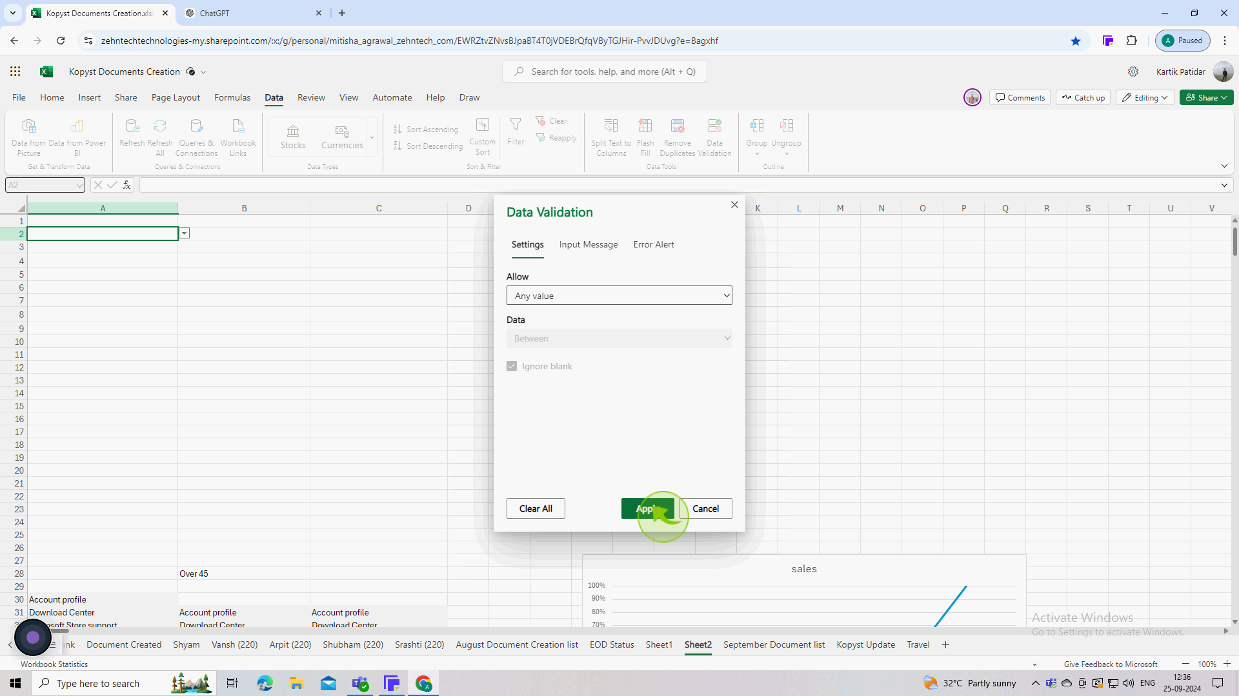Click the Windows Start button

pyautogui.click(x=15, y=683)
